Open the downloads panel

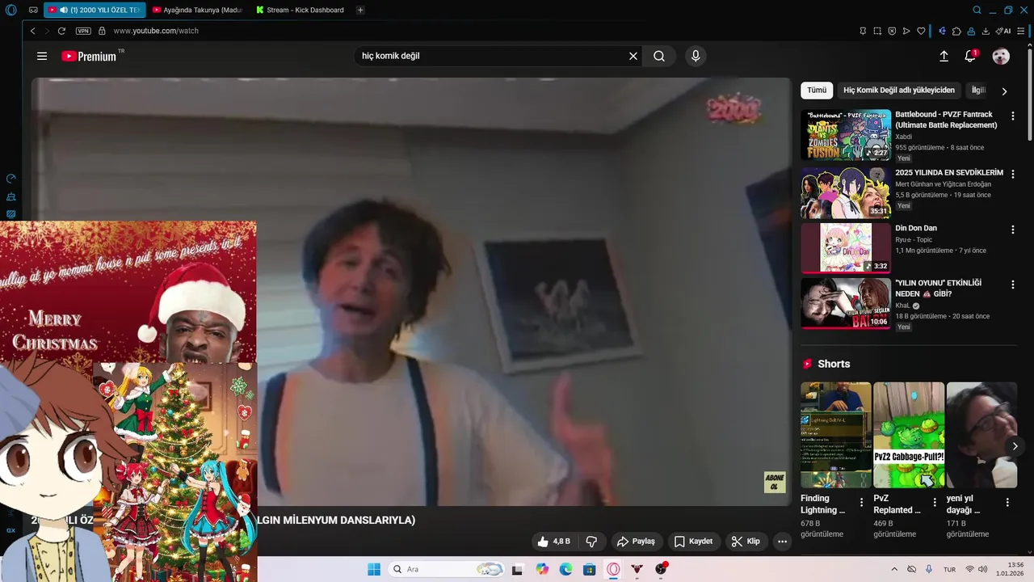[986, 31]
